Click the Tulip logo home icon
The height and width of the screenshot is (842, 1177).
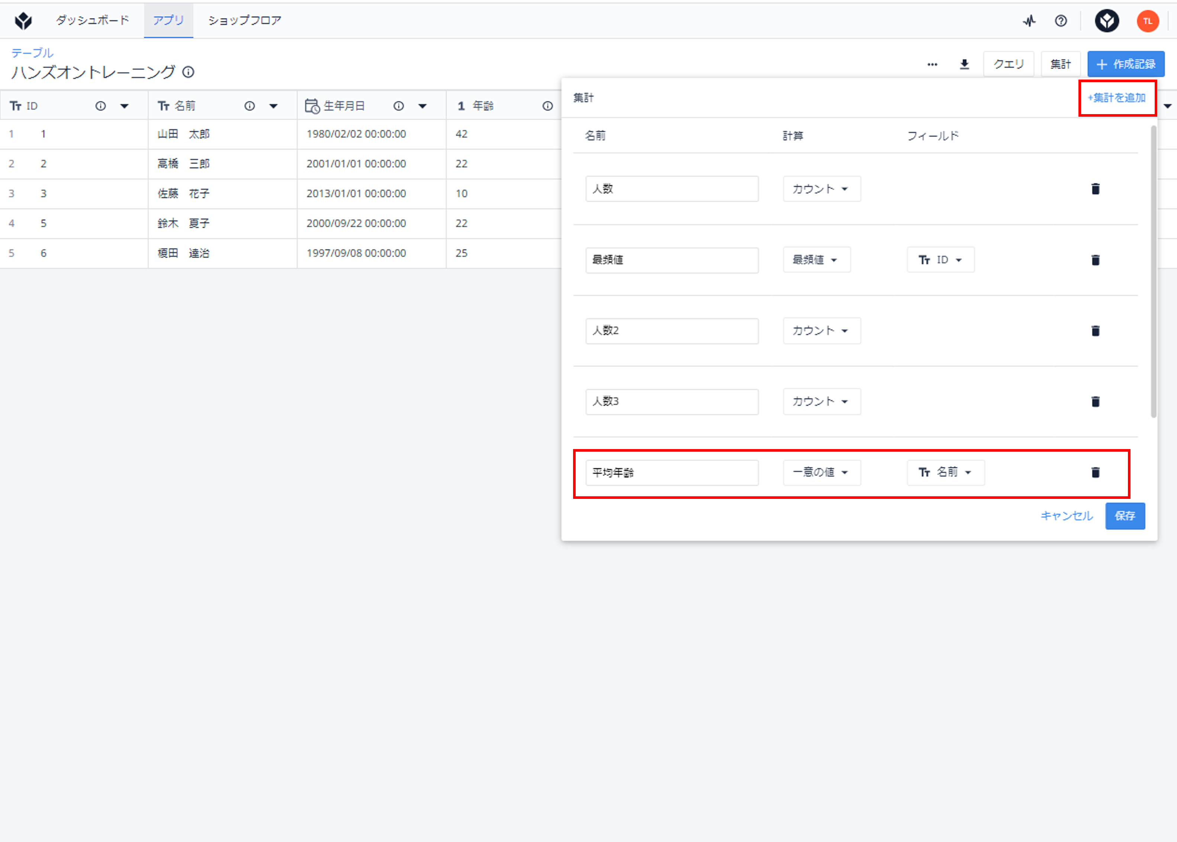[x=23, y=21]
